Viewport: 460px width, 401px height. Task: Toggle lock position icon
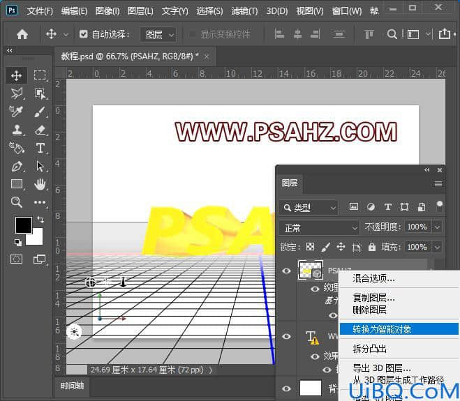[x=341, y=247]
